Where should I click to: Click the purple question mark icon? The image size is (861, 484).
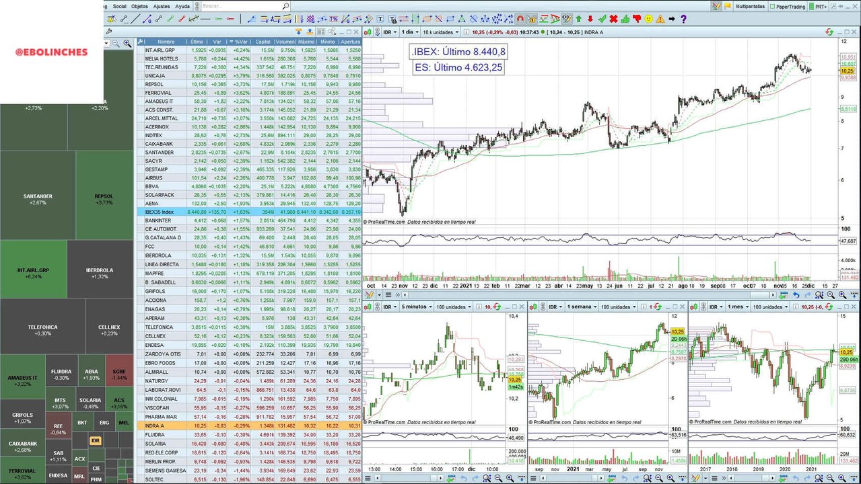(x=683, y=19)
